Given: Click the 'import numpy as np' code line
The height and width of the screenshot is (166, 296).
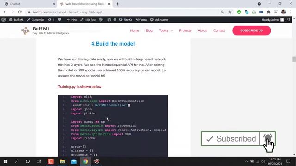Looking at the screenshot, I should tap(88, 122).
